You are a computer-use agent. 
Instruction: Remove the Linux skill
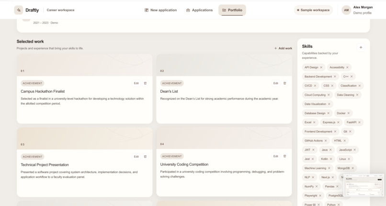(x=349, y=159)
